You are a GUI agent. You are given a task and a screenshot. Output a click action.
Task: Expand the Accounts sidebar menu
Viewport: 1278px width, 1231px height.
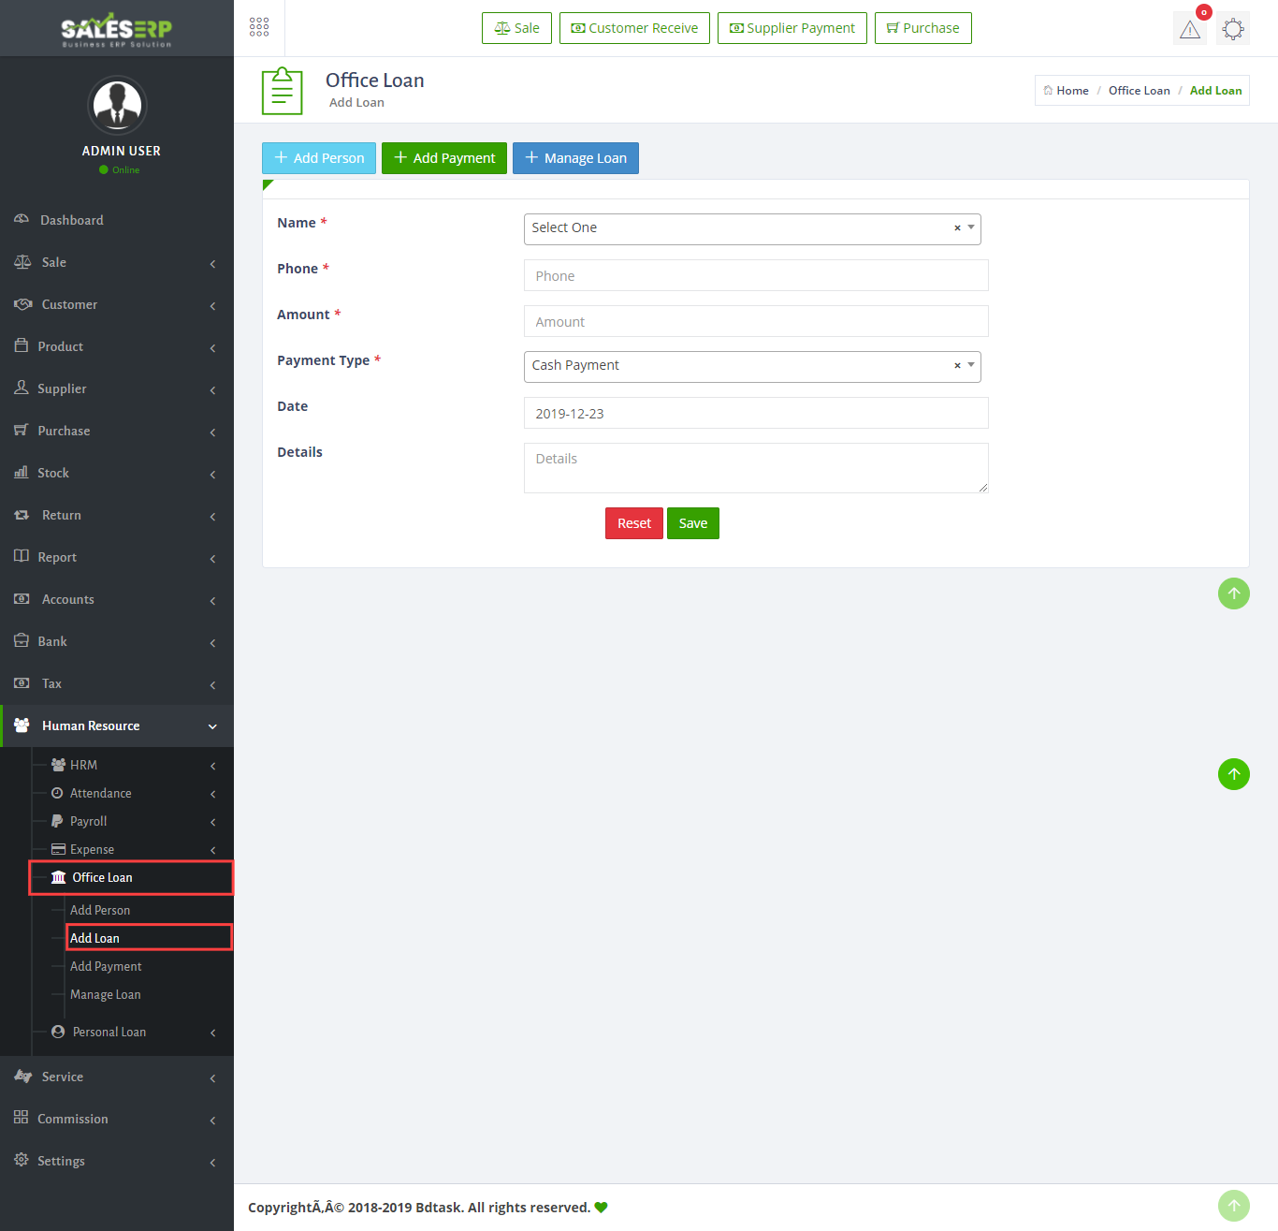click(68, 599)
